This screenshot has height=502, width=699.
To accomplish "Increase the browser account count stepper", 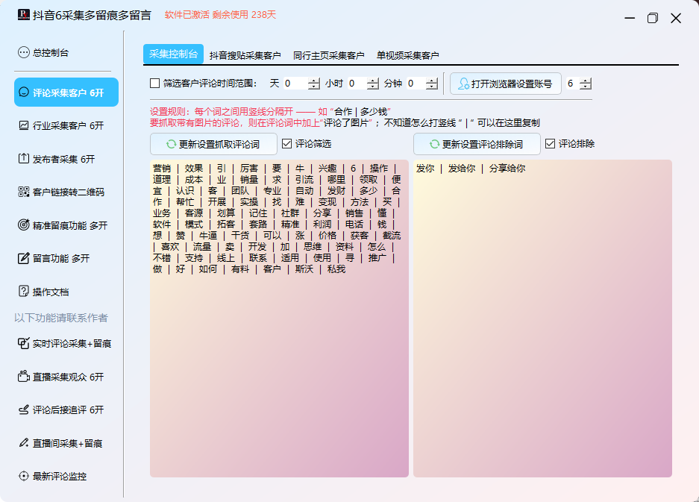I will pyautogui.click(x=585, y=81).
